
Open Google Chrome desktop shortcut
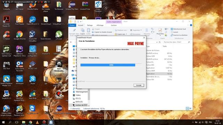(x=20, y=35)
